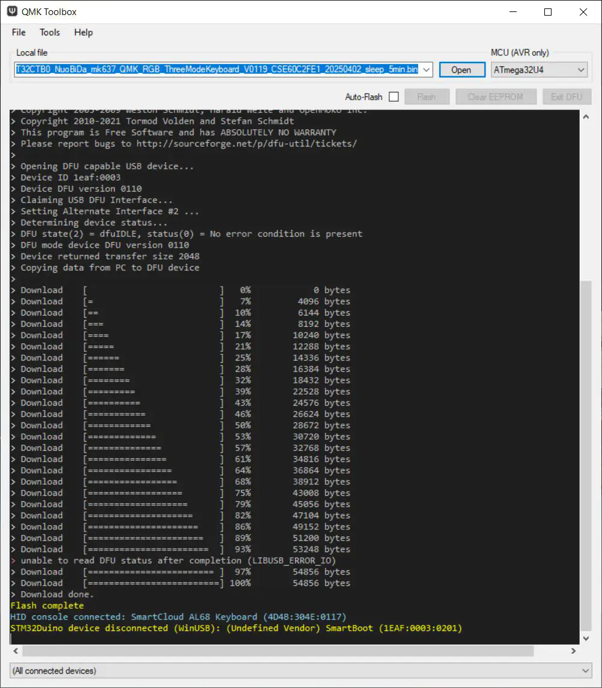The width and height of the screenshot is (602, 688).
Task: Click the 'STM32Duino device disconnected' line
Action: (x=236, y=628)
